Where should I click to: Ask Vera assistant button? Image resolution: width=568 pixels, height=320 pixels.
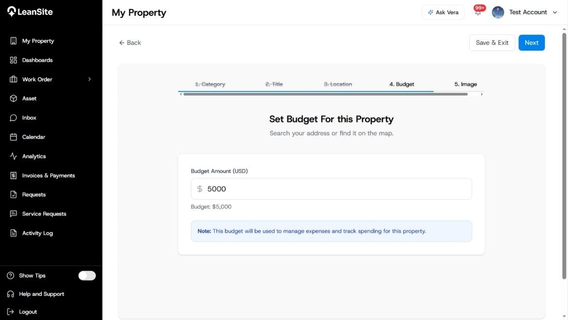[443, 13]
